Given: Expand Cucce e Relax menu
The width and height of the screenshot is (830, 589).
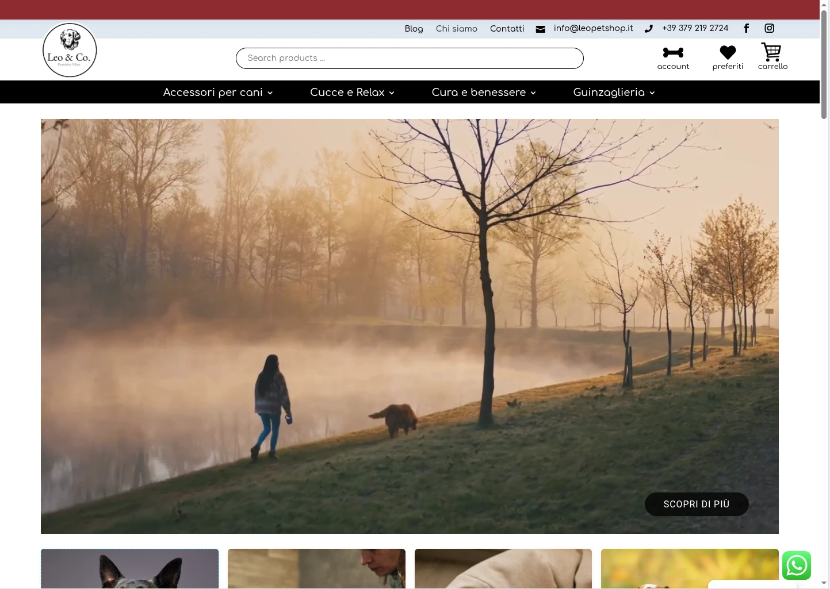Looking at the screenshot, I should pos(352,93).
